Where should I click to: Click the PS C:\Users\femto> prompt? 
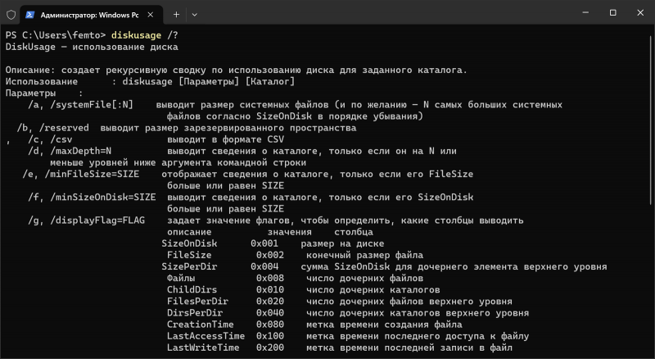(55, 35)
